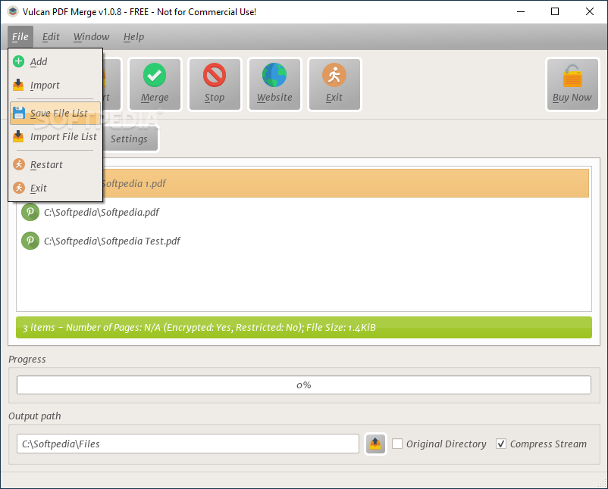
Task: Click the Exit icon in the File menu
Action: tap(19, 188)
